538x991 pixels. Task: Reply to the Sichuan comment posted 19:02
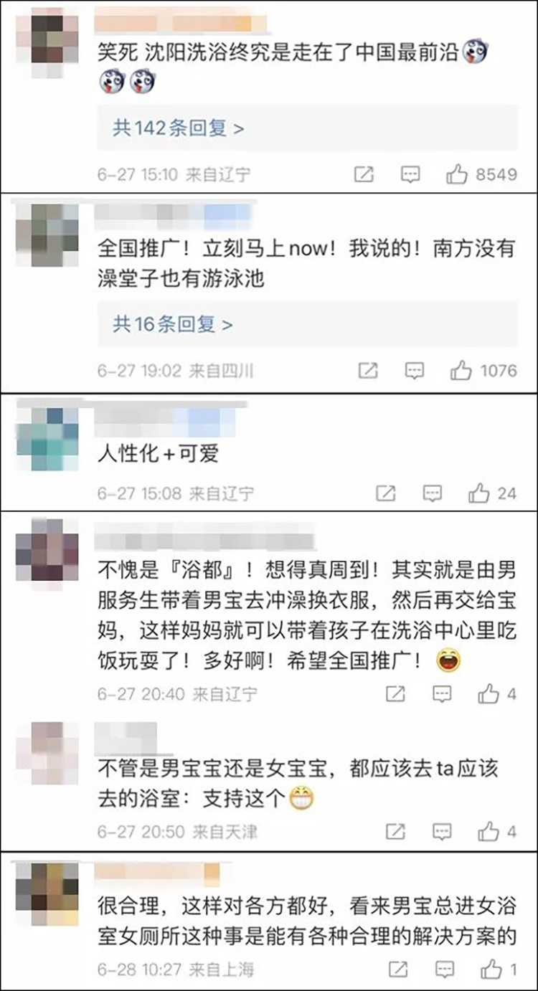click(x=415, y=371)
